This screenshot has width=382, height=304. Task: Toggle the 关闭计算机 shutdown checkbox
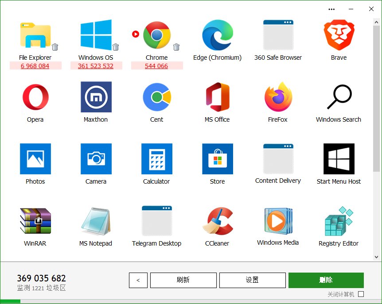[x=361, y=294]
